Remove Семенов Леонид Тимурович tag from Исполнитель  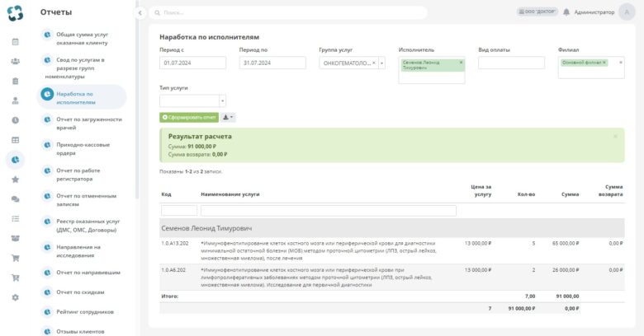[461, 63]
